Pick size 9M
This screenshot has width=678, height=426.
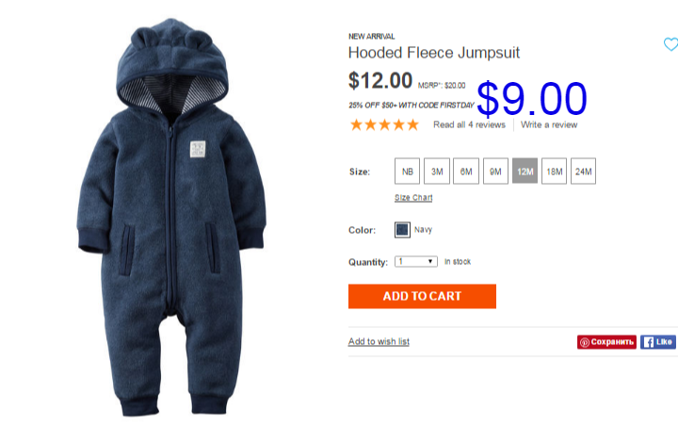coord(495,172)
